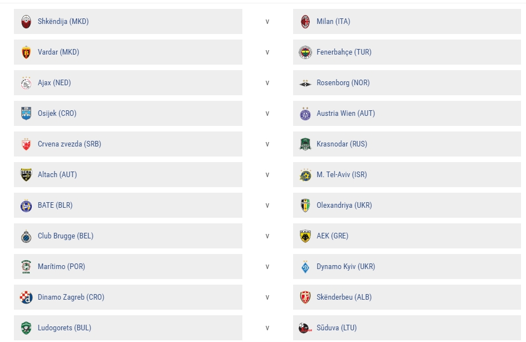Viewport: 526px width, 342px height.
Task: Open the BATE (BLR) team link
Action: point(55,206)
